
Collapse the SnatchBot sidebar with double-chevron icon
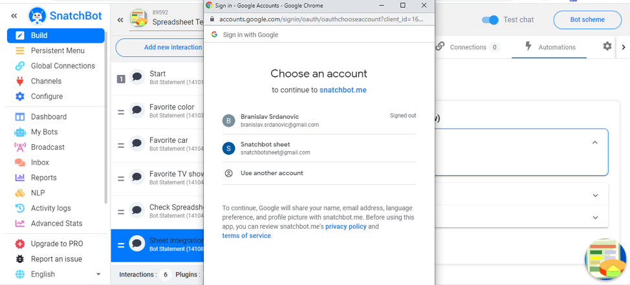[14, 16]
